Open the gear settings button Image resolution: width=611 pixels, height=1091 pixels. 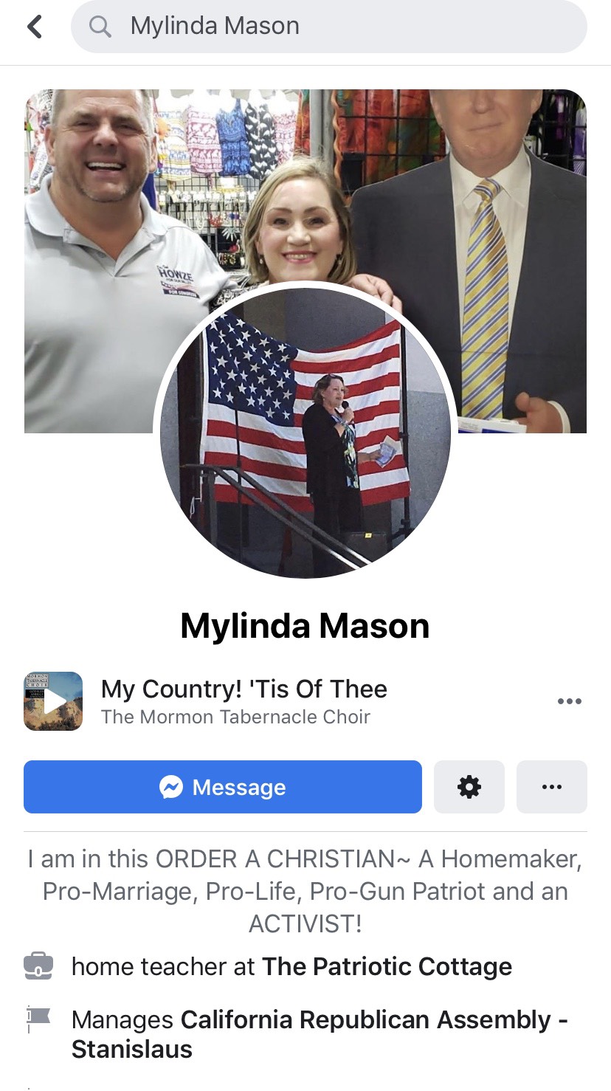469,787
